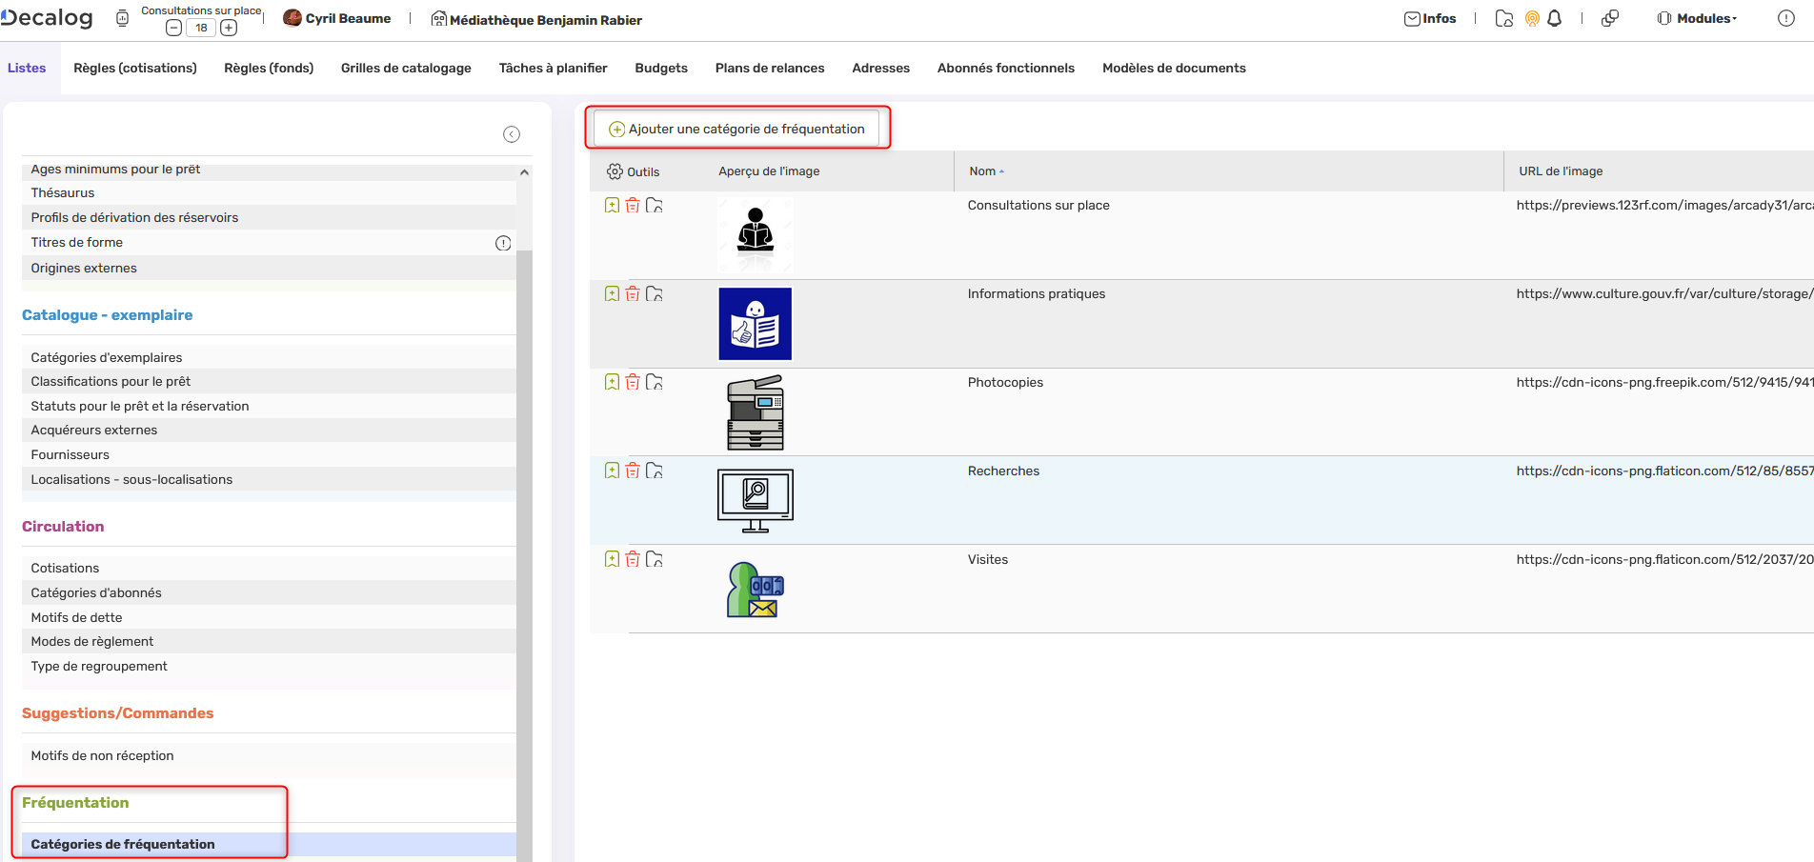1814x862 pixels.
Task: Increase Consultations sur place counter with plus
Action: tap(229, 28)
